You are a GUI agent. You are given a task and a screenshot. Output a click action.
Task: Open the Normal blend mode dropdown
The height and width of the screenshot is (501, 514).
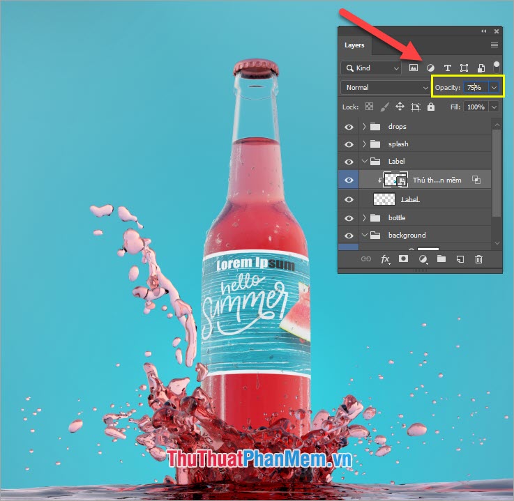click(x=386, y=88)
